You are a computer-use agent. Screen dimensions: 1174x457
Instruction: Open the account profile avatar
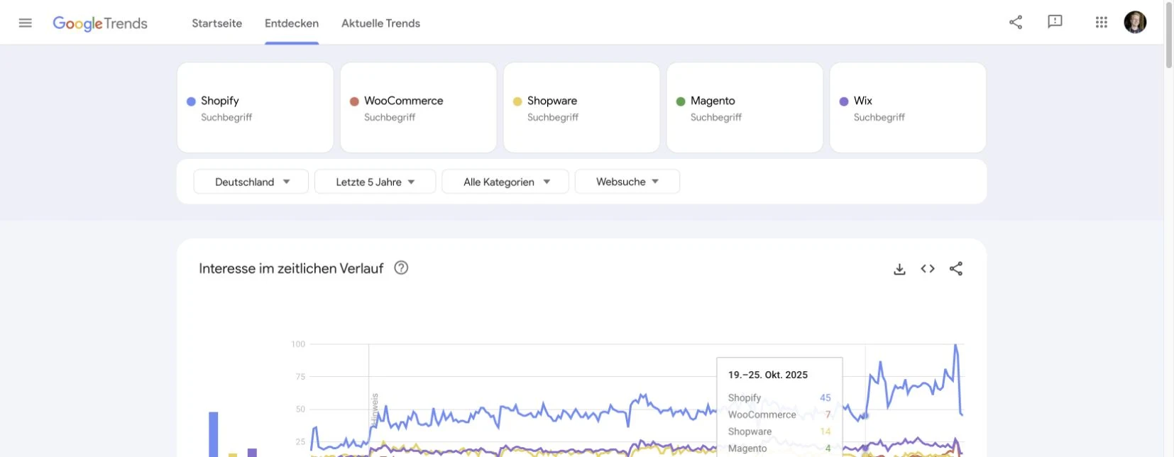(1135, 22)
